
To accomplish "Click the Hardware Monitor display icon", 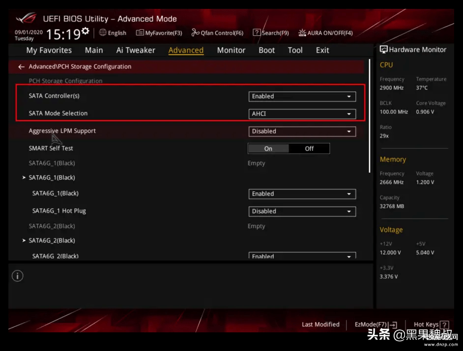I will [383, 50].
